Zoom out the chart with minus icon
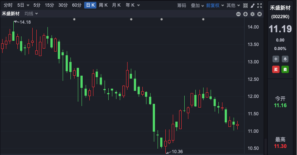 (x=238, y=14)
